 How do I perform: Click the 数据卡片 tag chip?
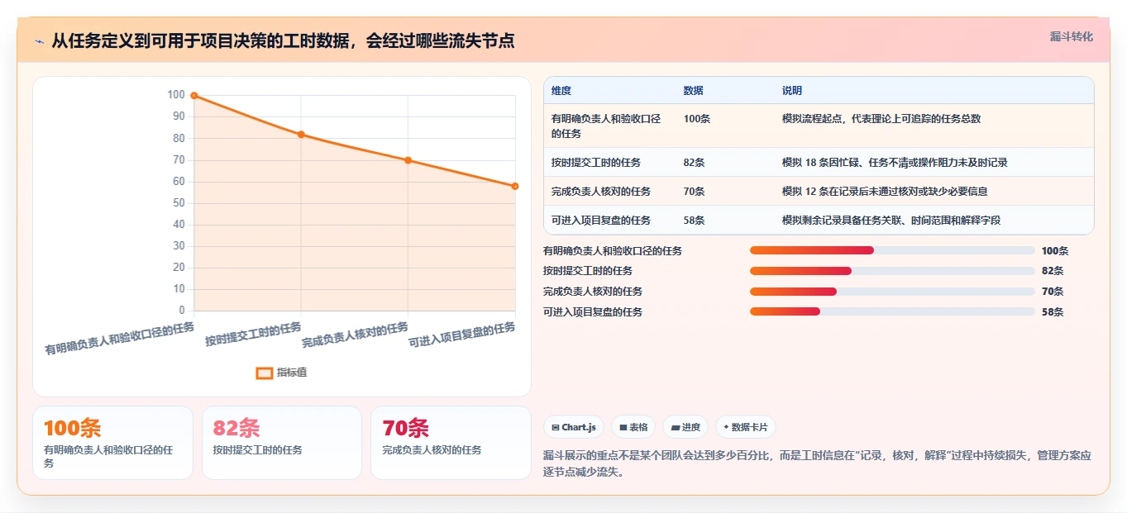tap(745, 427)
